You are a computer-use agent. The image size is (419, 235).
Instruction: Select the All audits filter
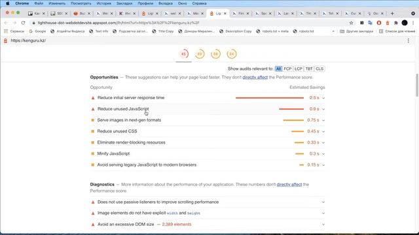[x=278, y=69]
